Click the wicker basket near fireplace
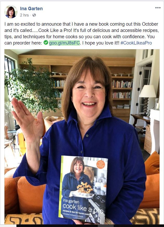 pyautogui.click(x=148, y=139)
